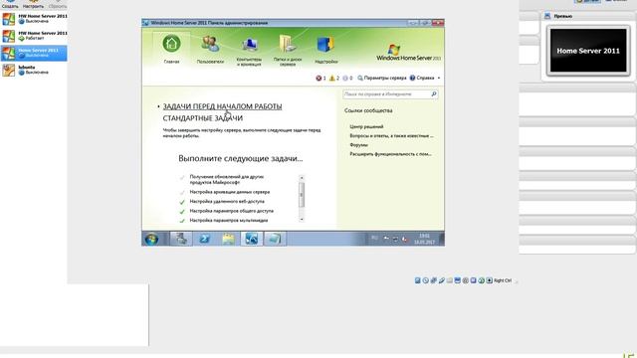Open Папки и диски сервера section
The height and width of the screenshot is (358, 637).
point(288,50)
